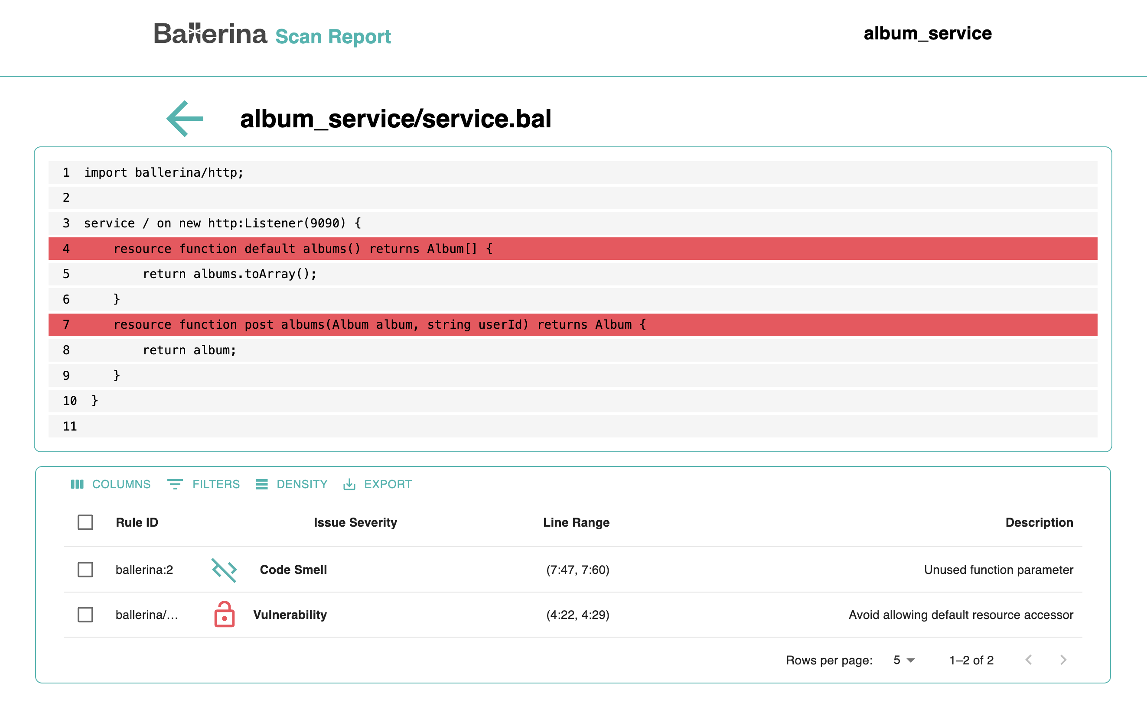The height and width of the screenshot is (706, 1147).
Task: Click the 'Vulnerability' severity label
Action: (290, 615)
